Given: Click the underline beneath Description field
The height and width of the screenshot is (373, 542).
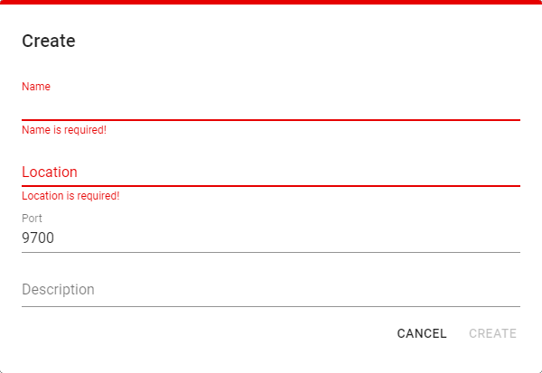Looking at the screenshot, I should point(271,306).
